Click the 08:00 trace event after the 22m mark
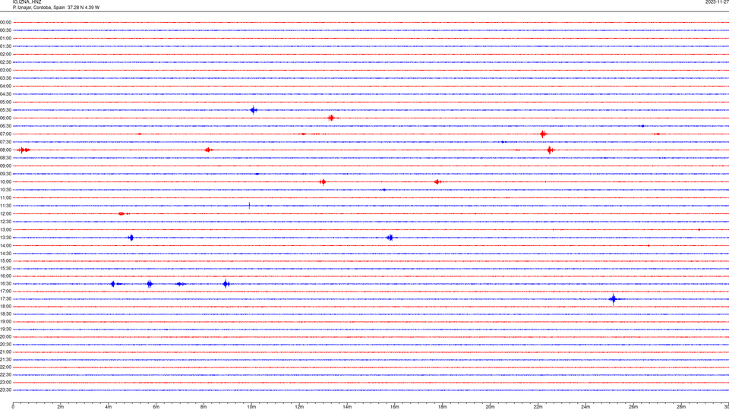 click(x=551, y=150)
